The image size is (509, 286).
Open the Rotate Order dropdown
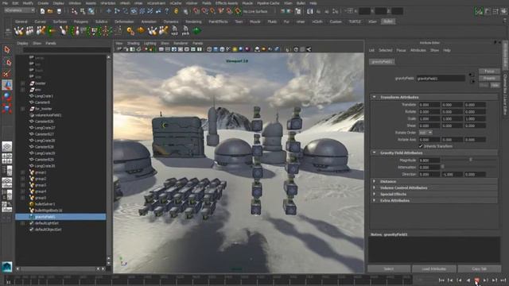(425, 133)
